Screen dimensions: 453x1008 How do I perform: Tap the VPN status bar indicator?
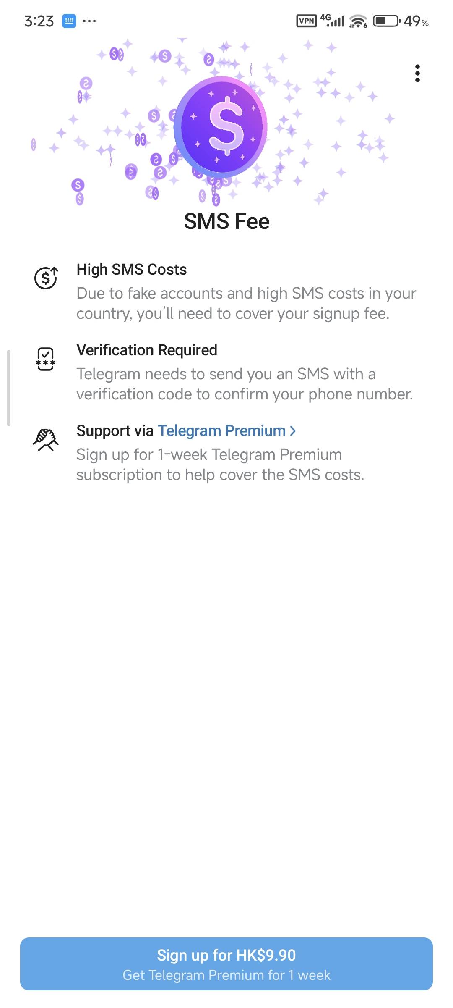(306, 21)
